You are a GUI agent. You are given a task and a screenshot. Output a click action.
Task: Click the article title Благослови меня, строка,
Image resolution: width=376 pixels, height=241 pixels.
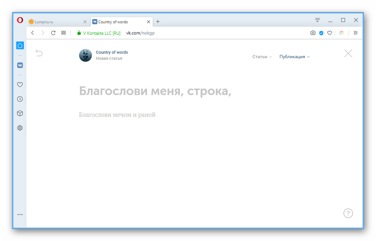155,91
